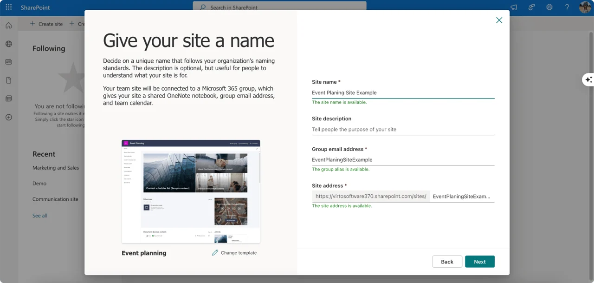Open the News icon in left rail

[8, 62]
